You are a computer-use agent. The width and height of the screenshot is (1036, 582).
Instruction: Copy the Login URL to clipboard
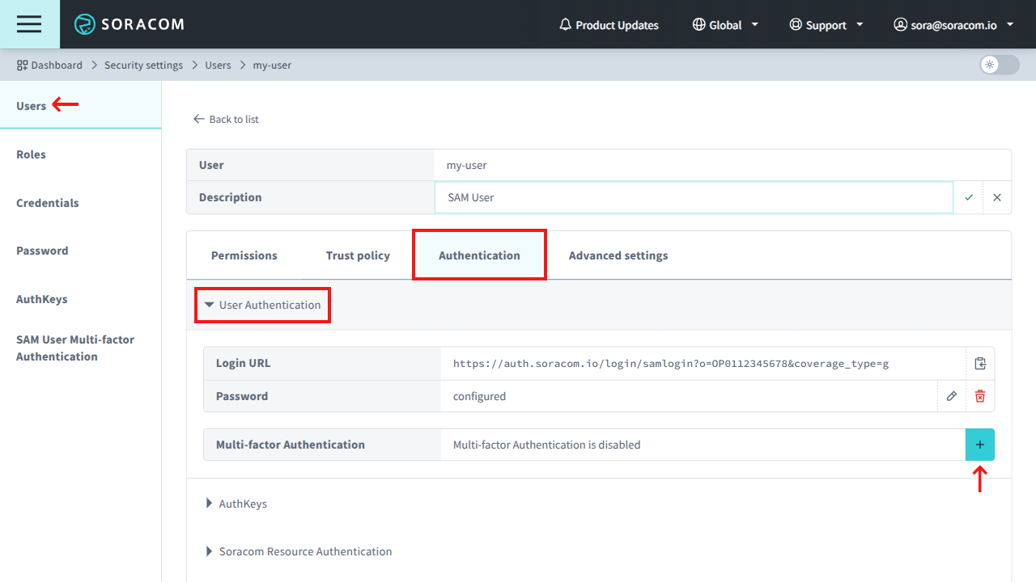[979, 363]
